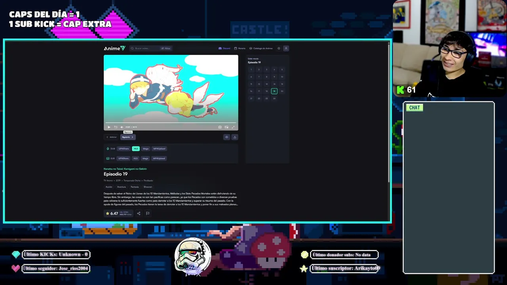The height and width of the screenshot is (285, 507).
Task: Enable picture-in-picture mode icon
Action: [x=226, y=127]
